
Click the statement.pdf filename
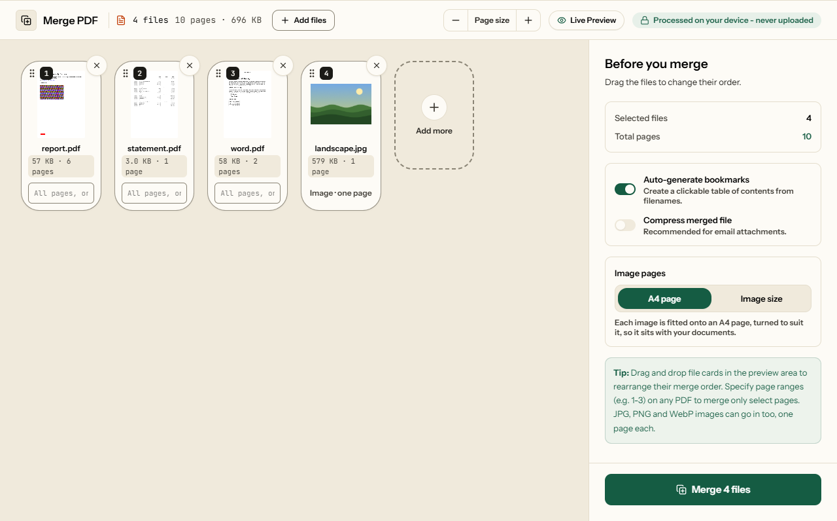click(x=154, y=149)
